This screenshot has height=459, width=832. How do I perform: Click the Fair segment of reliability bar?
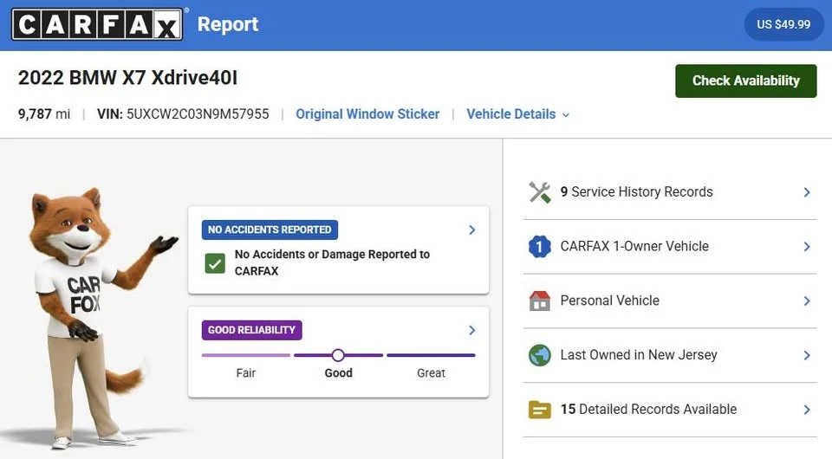245,355
